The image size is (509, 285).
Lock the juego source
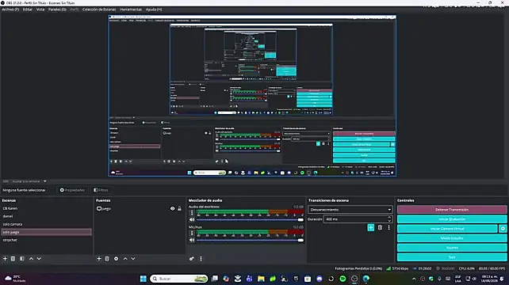tap(179, 208)
